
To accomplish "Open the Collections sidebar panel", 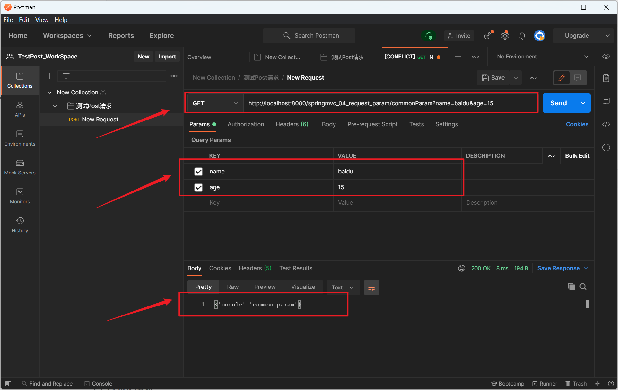I will [x=20, y=81].
